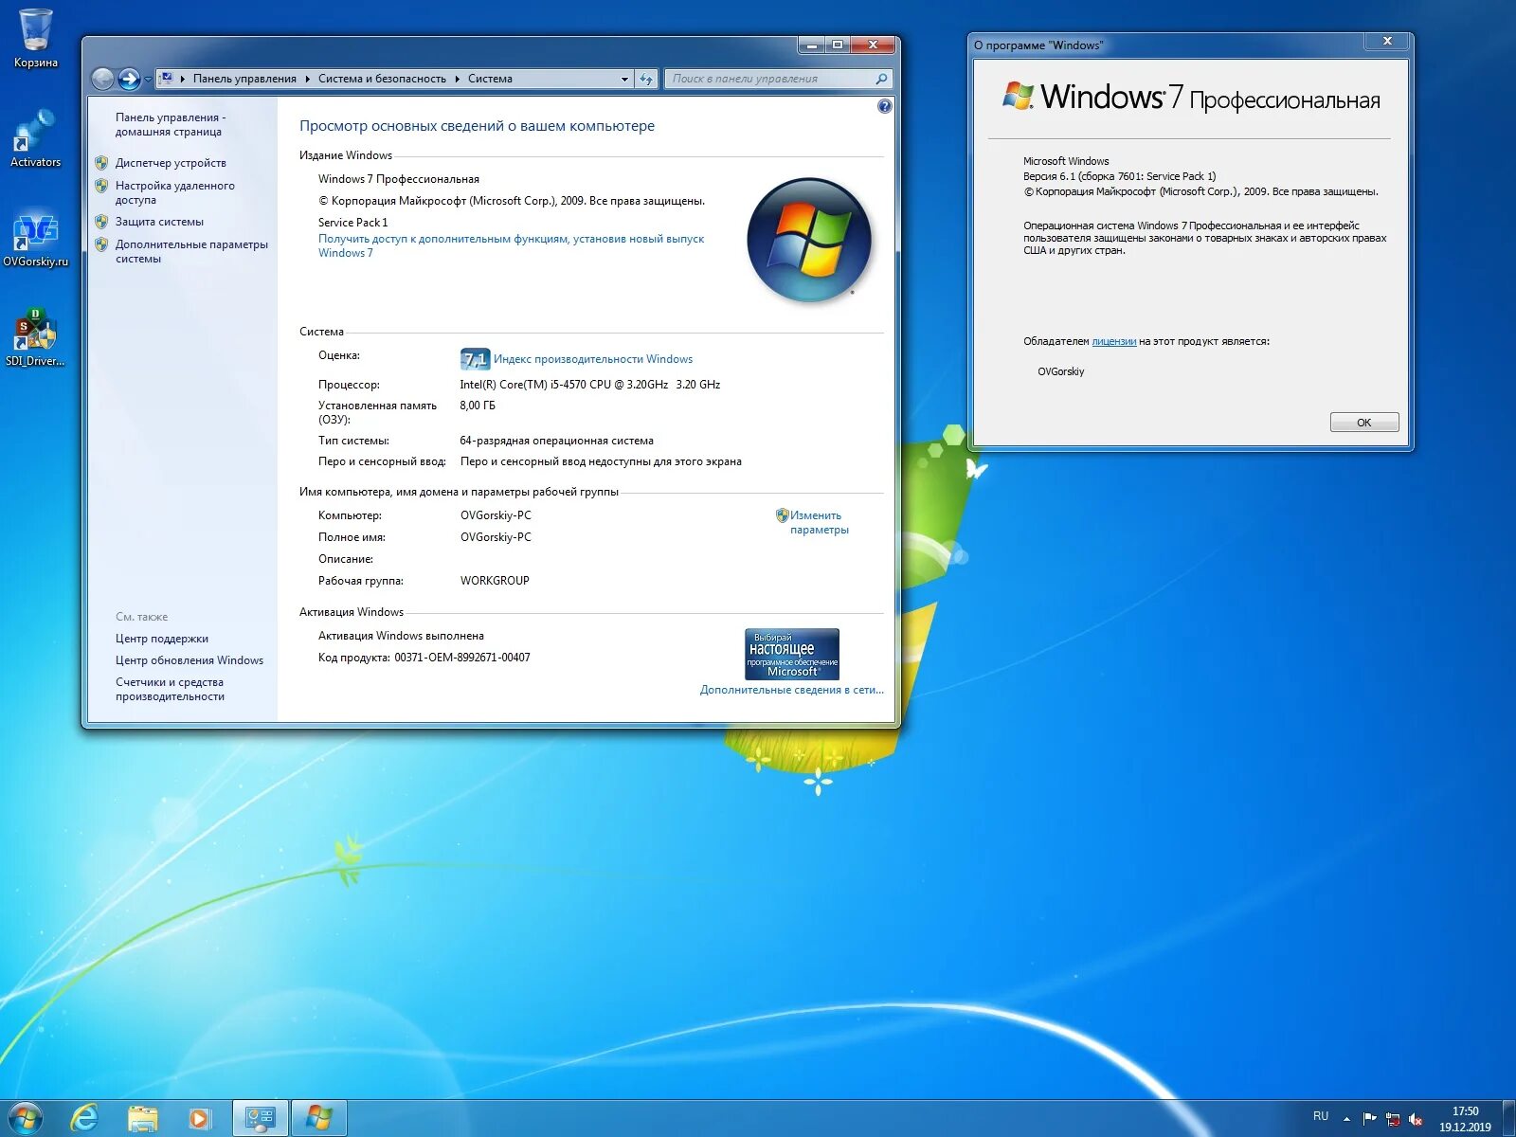1516x1137 pixels.
Task: Open recent pages dropdown next to Forward arrow
Action: [148, 79]
